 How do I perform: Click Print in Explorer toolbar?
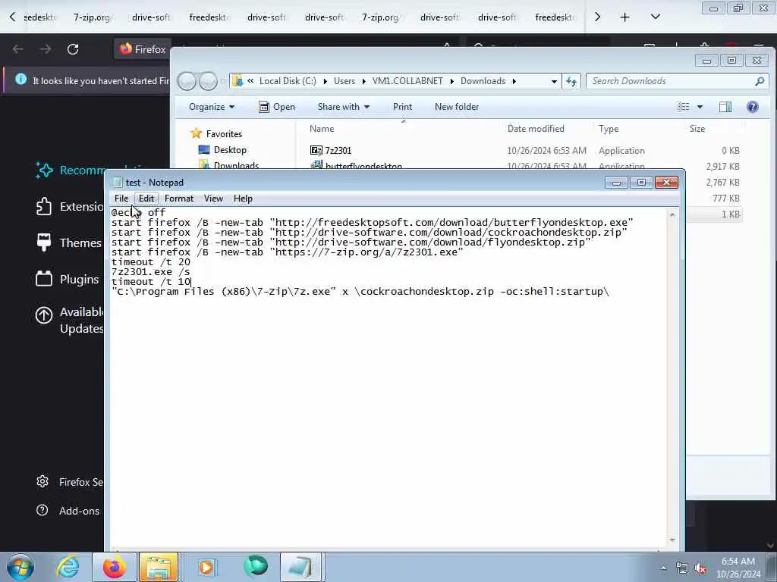click(402, 107)
